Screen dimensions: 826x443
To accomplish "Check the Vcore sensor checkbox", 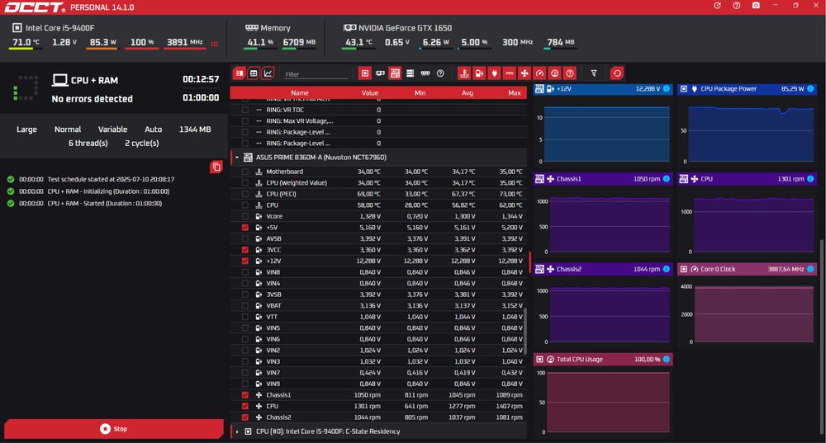I will click(x=245, y=216).
